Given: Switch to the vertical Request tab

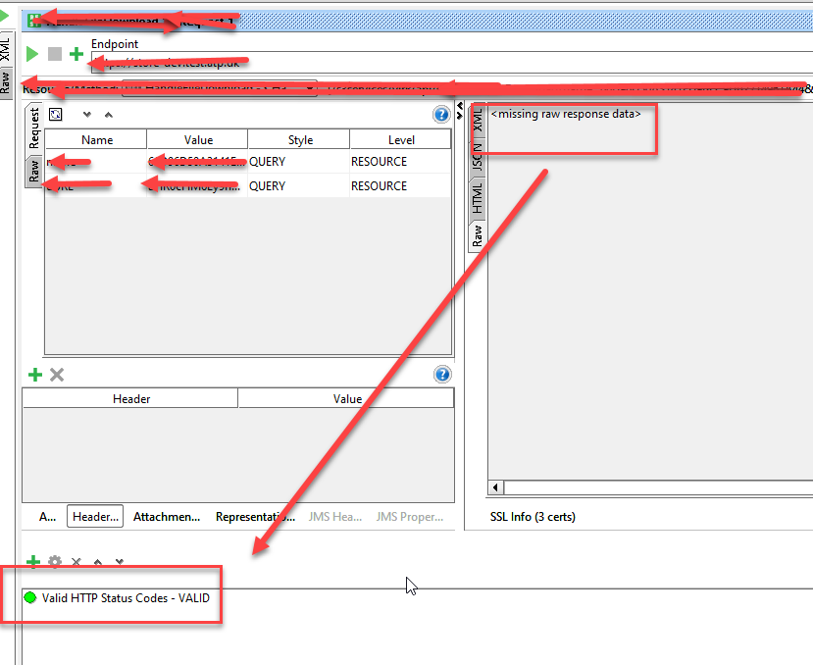Looking at the screenshot, I should [34, 128].
